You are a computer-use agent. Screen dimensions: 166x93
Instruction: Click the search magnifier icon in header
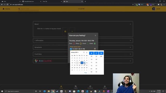coord(19,9)
